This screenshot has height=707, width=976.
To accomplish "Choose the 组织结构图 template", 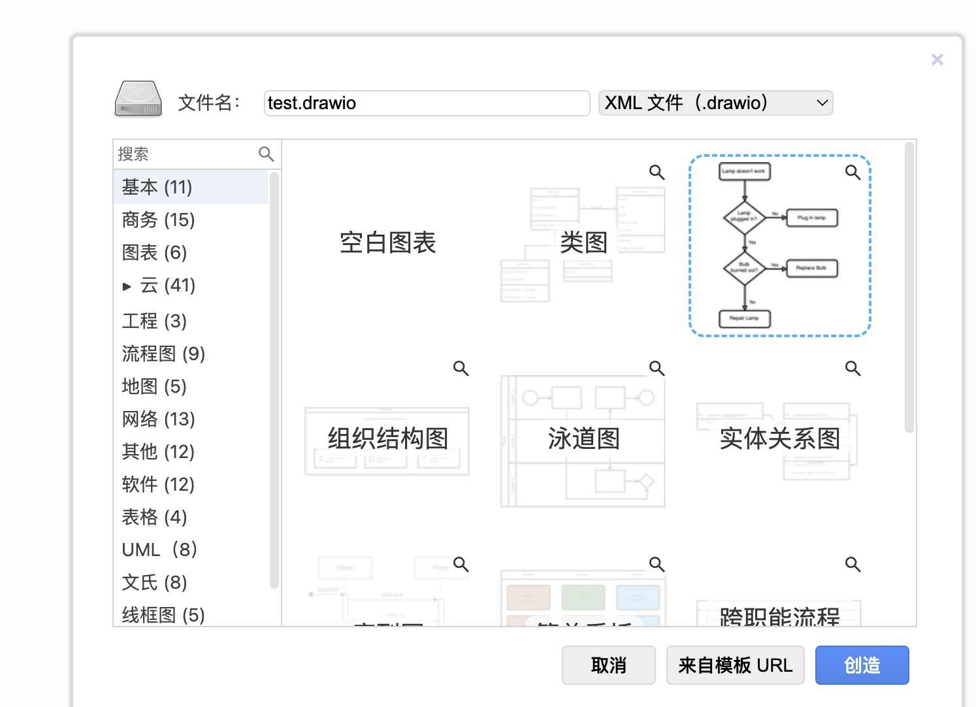I will [387, 439].
